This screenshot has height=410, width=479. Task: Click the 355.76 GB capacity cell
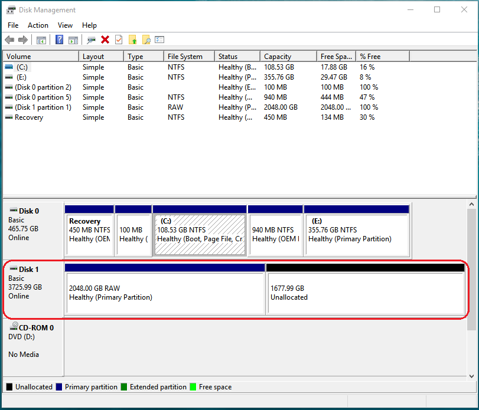tap(279, 77)
